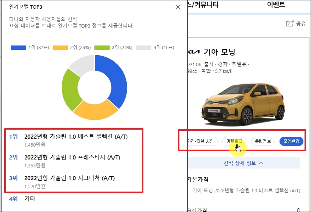Click the orange 2위 (25%) legend swatch
The image size is (311, 212).
click(x=60, y=48)
